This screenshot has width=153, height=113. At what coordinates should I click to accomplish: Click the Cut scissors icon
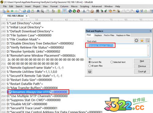84,11
